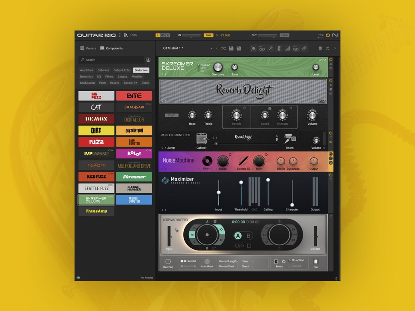
Task: Shuffle presets with the random icon
Action: [223, 48]
